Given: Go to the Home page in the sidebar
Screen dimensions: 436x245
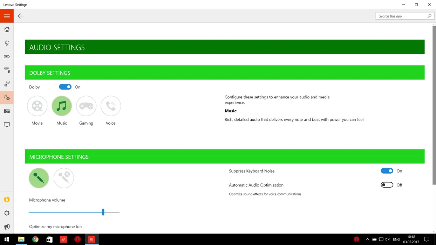Looking at the screenshot, I should (7, 30).
